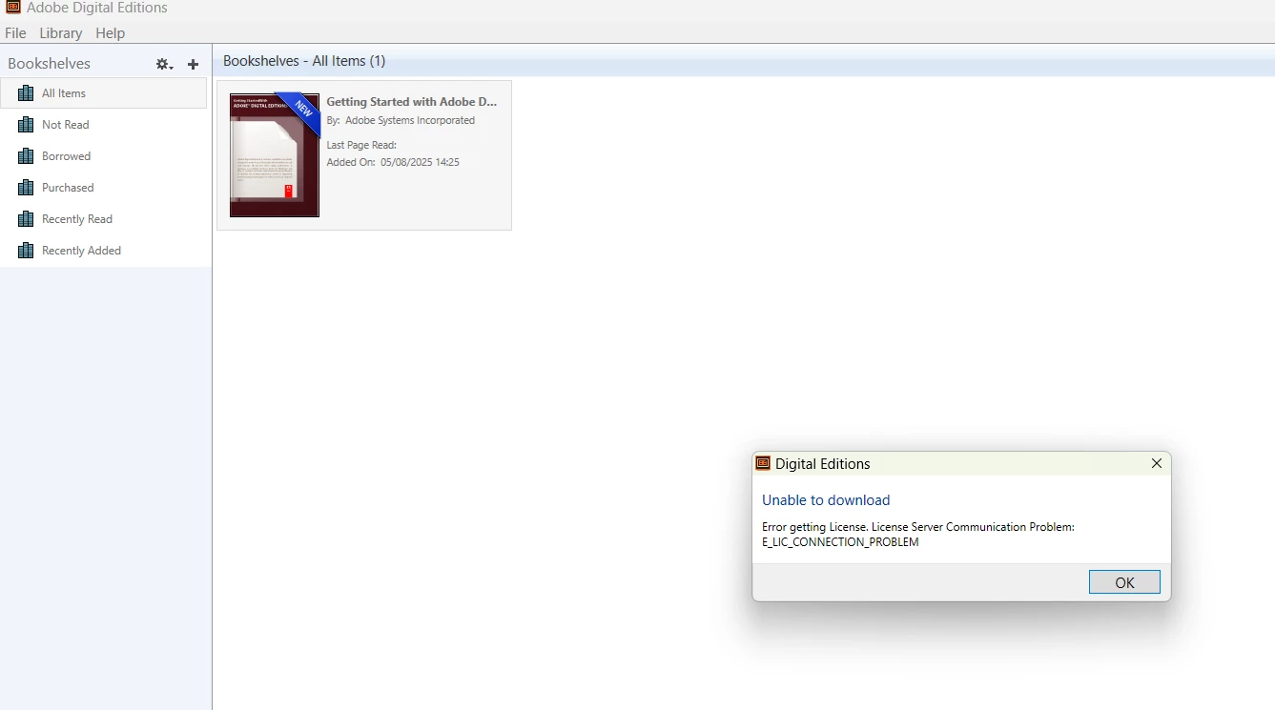The image size is (1275, 710).
Task: Open the Help menu
Action: [111, 33]
